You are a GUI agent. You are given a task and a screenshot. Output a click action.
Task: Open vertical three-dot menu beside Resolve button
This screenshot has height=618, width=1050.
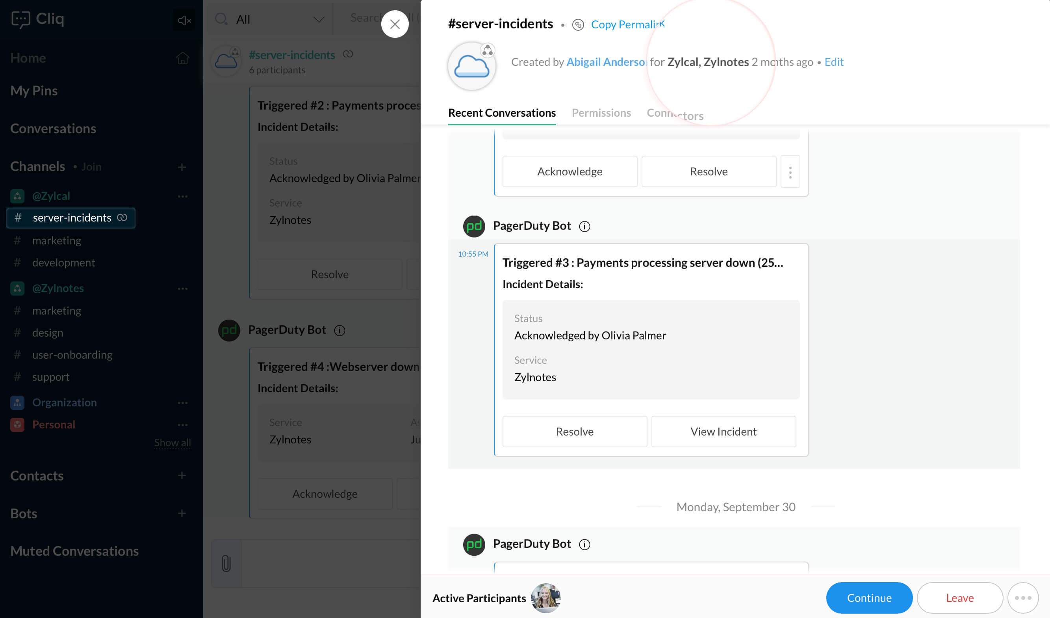[790, 172]
